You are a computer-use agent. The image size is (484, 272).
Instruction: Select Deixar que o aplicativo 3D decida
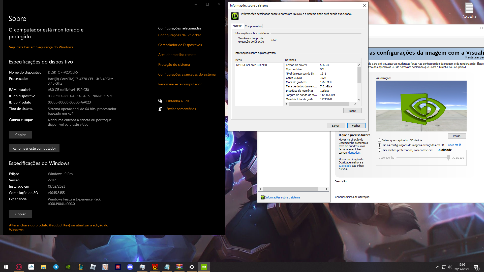pos(379,140)
